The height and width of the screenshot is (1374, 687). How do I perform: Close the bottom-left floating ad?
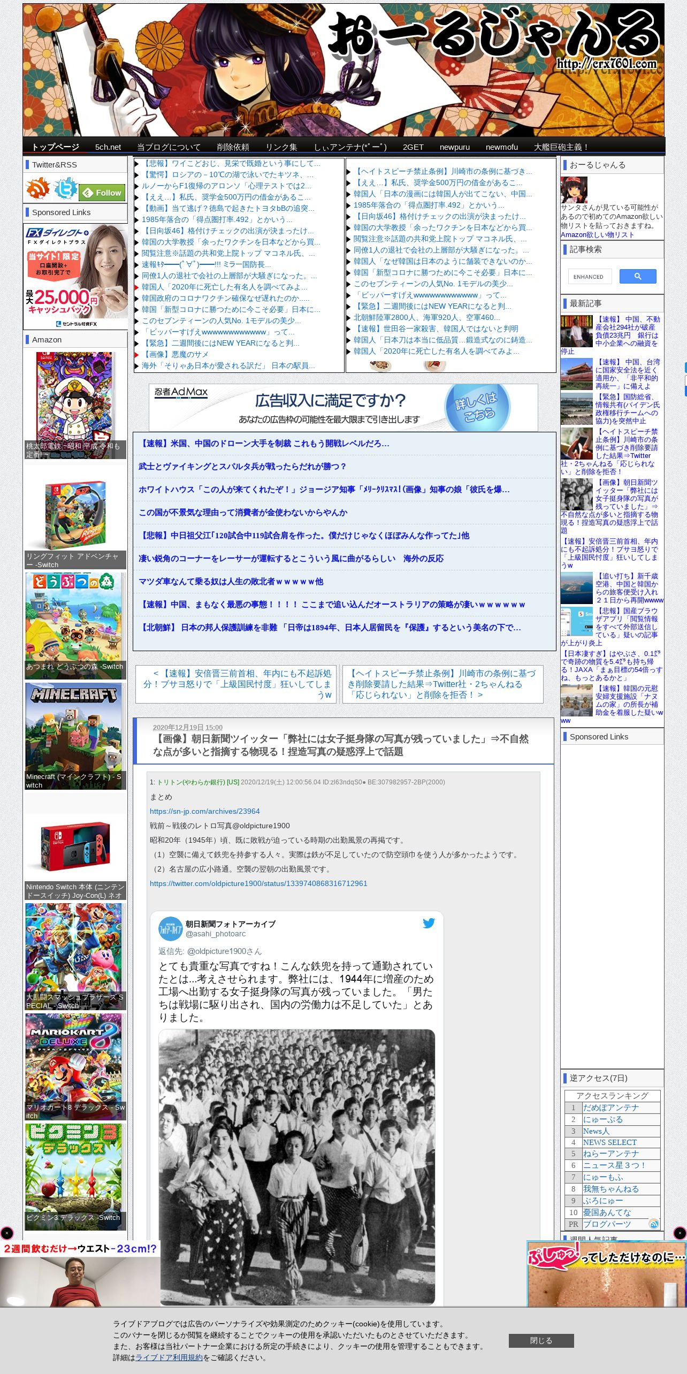[x=7, y=1233]
